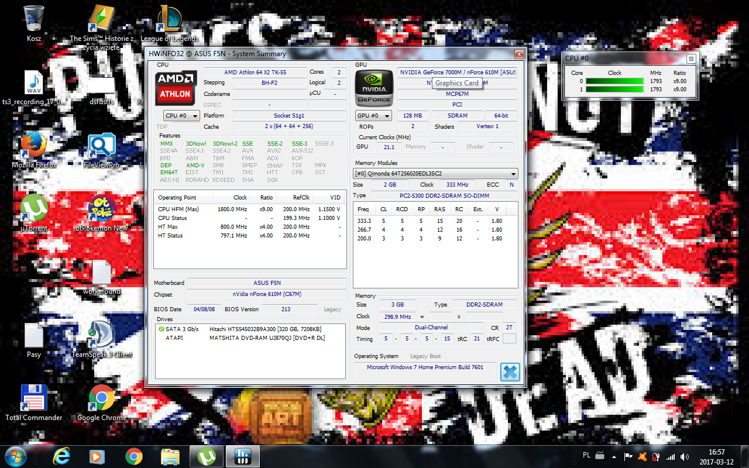Select the Pasy text file icon
This screenshot has width=749, height=468.
point(34,340)
